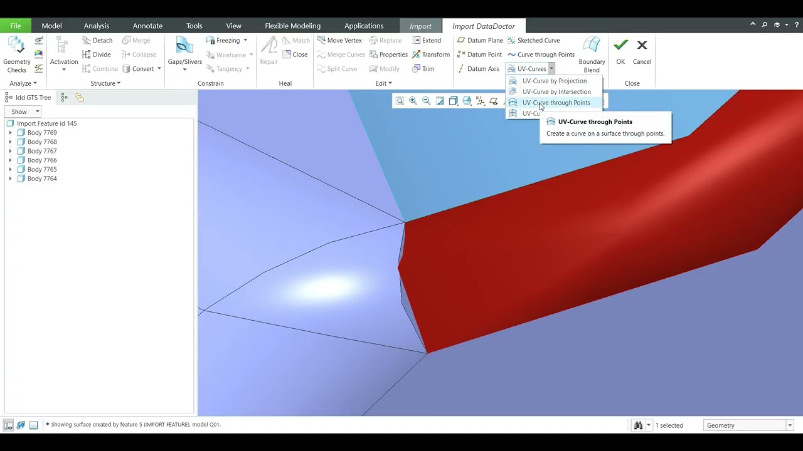Viewport: 803px width, 451px height.
Task: Switch to the Model tab
Action: [51, 26]
